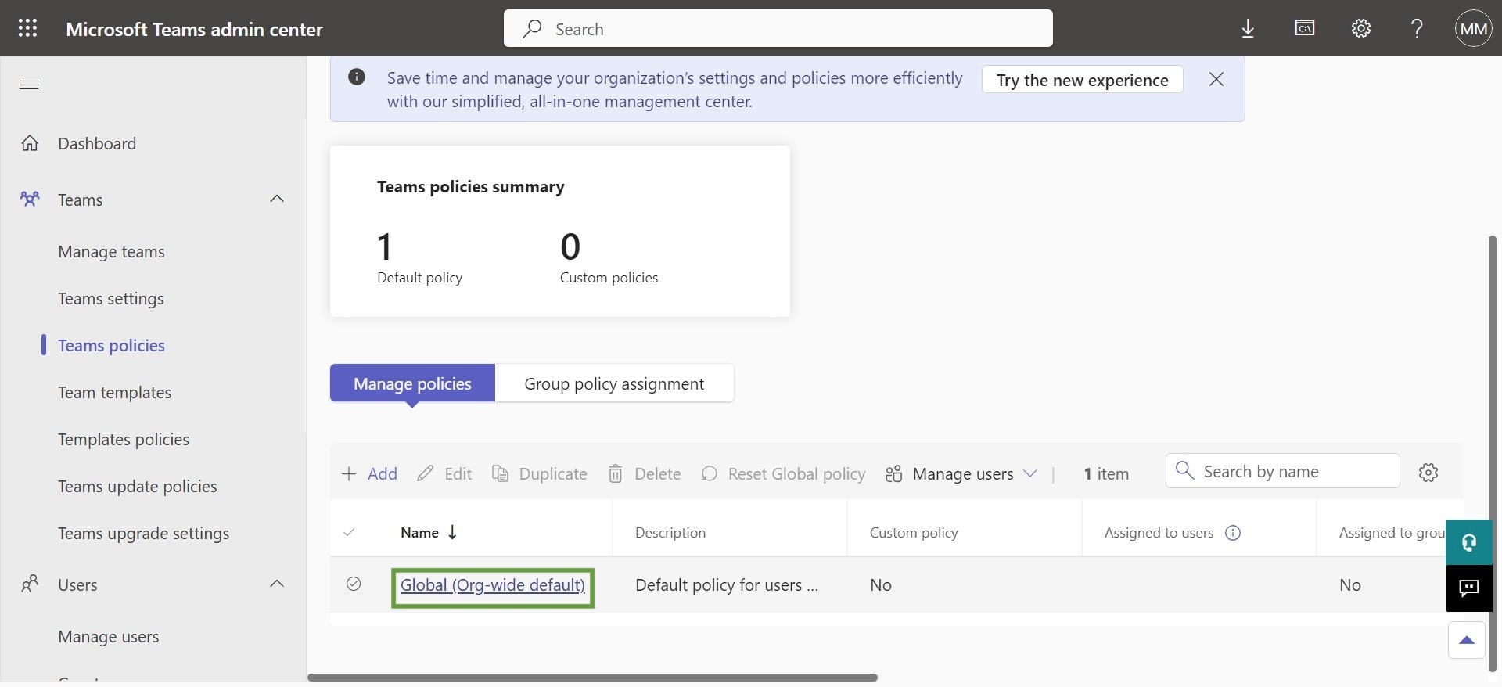Click the table column settings gear
Image resolution: width=1502 pixels, height=687 pixels.
[1428, 473]
